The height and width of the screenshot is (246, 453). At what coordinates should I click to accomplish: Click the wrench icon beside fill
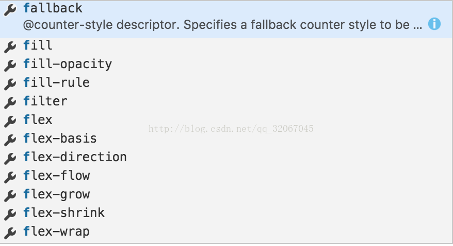pos(10,47)
